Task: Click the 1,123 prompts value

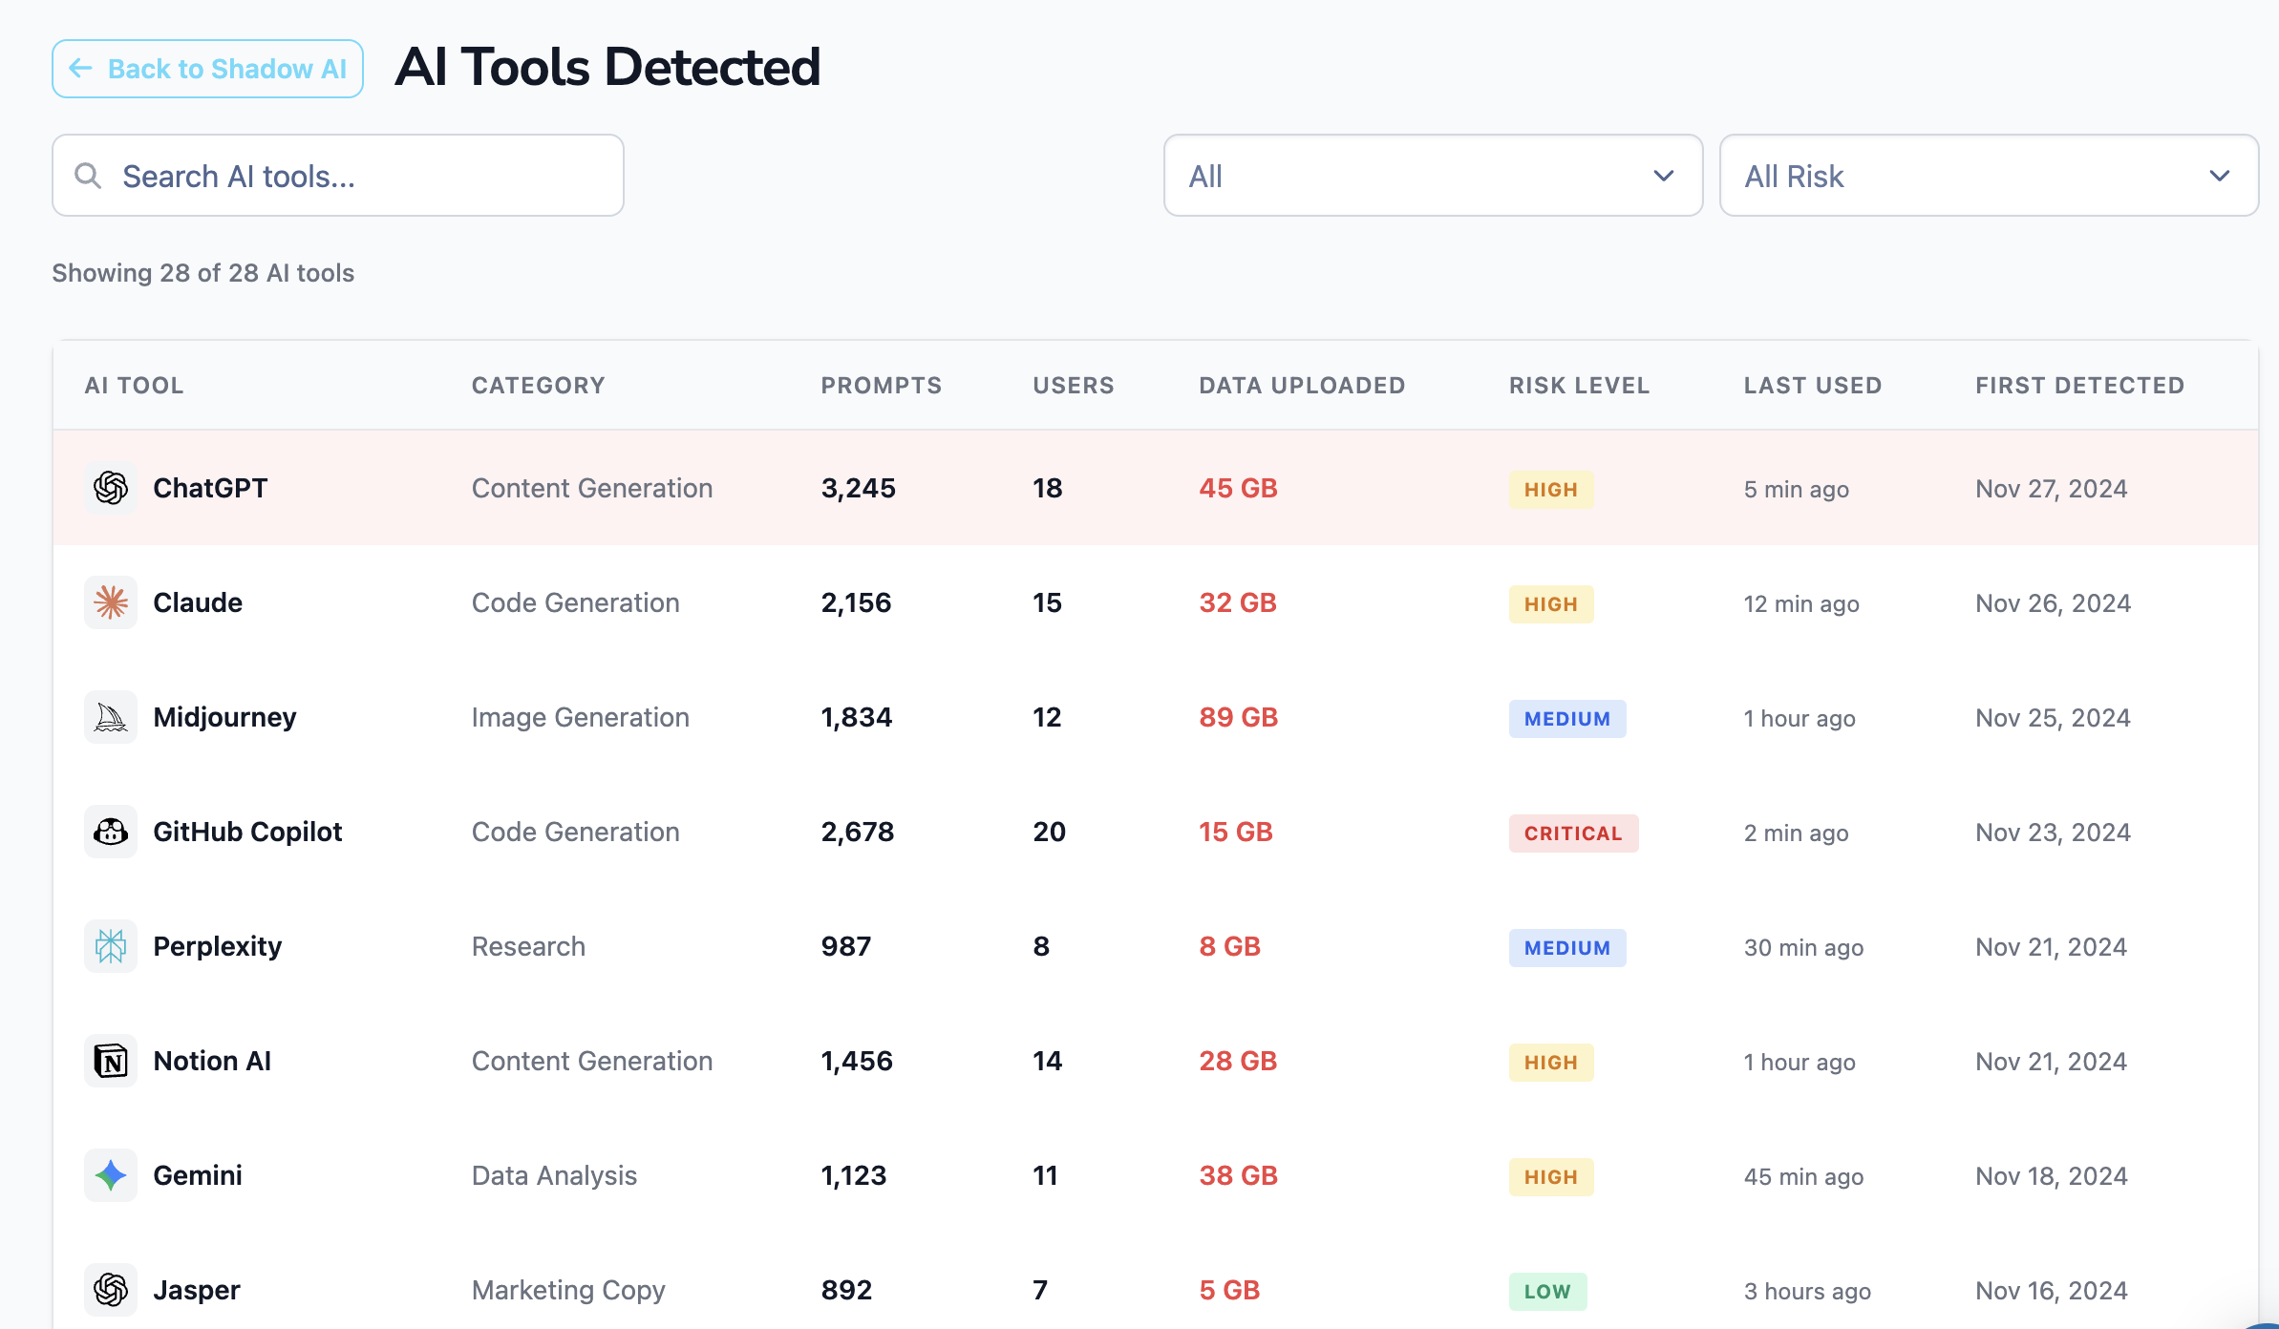Action: (854, 1175)
